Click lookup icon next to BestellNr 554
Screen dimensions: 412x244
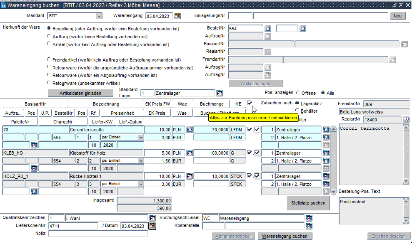(x=268, y=29)
